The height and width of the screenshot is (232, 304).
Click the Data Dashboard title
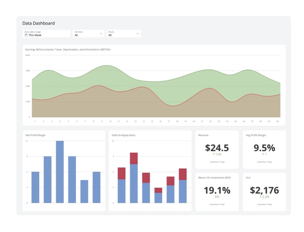pos(39,23)
